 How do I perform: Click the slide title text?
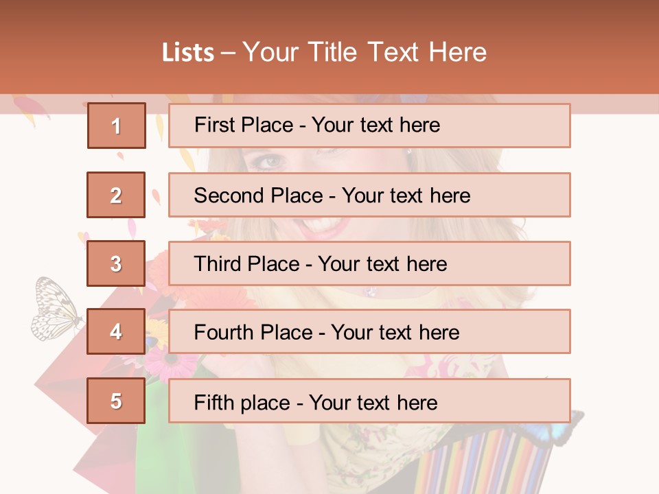(325, 52)
